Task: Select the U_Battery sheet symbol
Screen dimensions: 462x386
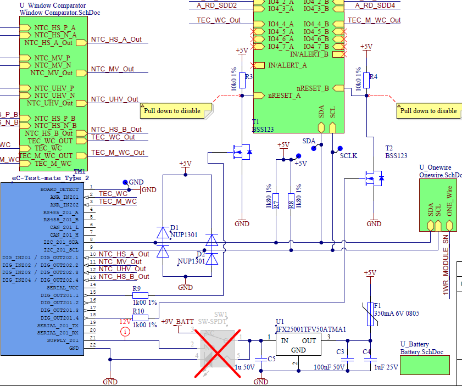Action: tap(425, 365)
